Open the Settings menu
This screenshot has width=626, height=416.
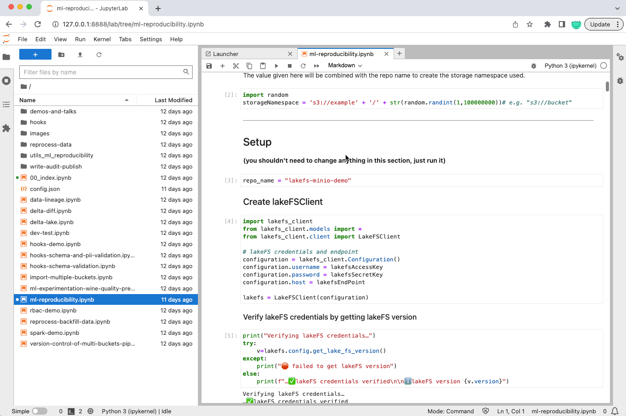tap(151, 39)
